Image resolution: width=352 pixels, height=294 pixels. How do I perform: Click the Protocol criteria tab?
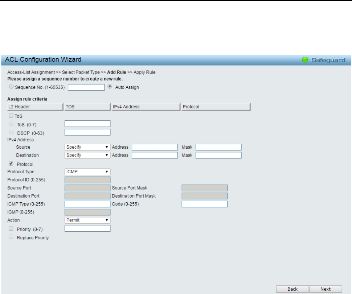coord(216,107)
